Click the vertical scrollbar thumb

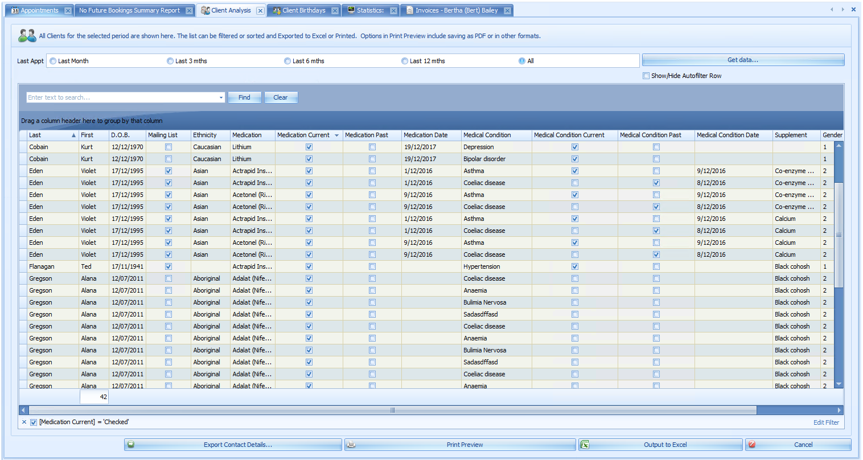click(x=839, y=235)
